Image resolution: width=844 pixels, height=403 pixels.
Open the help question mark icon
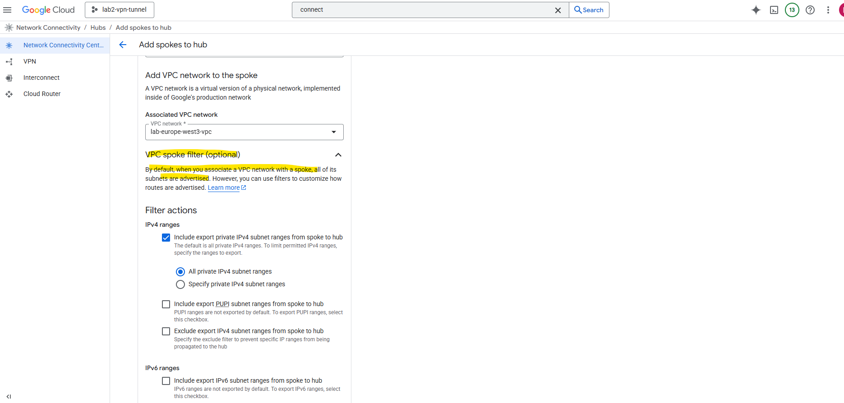(810, 10)
